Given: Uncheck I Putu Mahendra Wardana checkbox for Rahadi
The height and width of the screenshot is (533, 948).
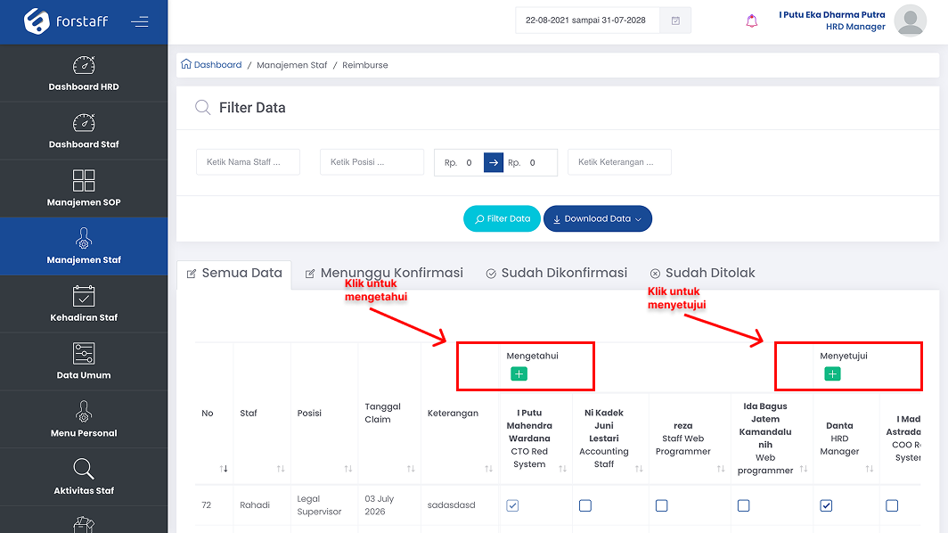Looking at the screenshot, I should 512,505.
